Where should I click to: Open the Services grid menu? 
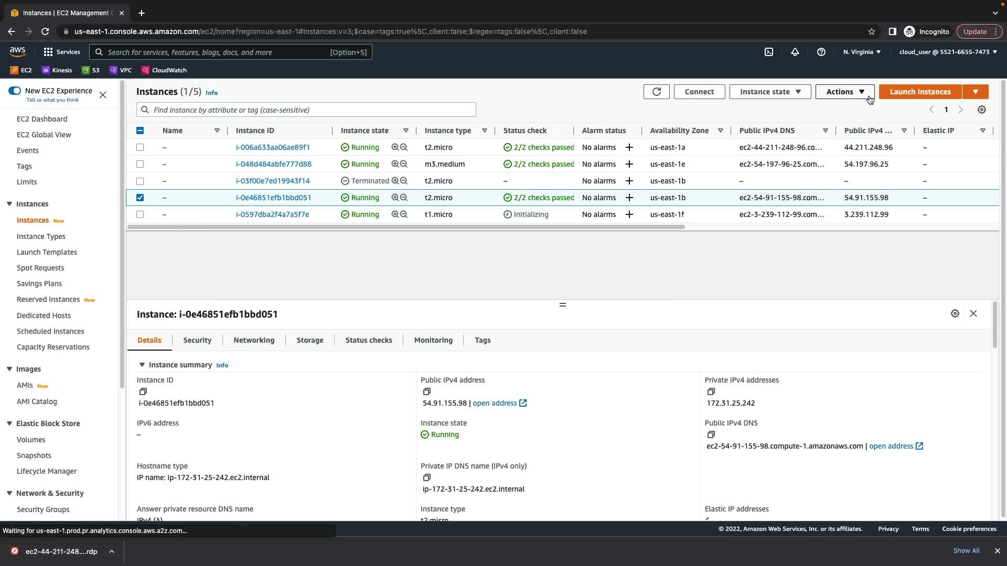pyautogui.click(x=48, y=52)
